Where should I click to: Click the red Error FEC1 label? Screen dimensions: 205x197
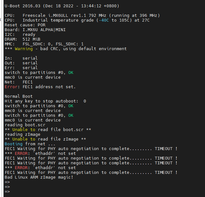coord(11,87)
